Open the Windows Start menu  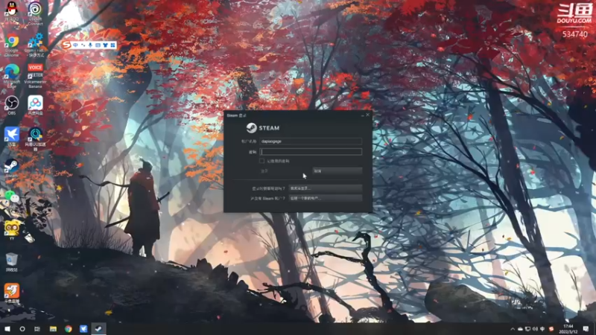[7, 329]
